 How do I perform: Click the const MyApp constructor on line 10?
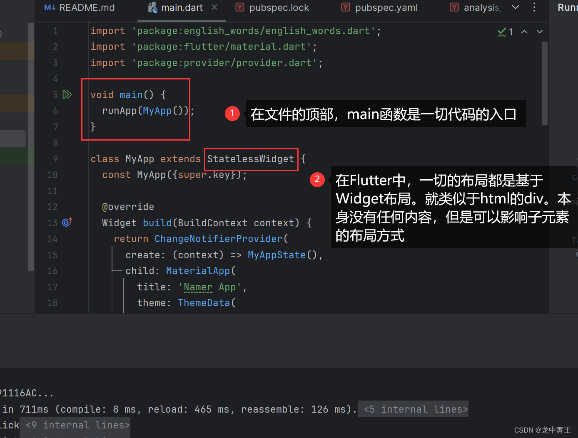point(174,175)
